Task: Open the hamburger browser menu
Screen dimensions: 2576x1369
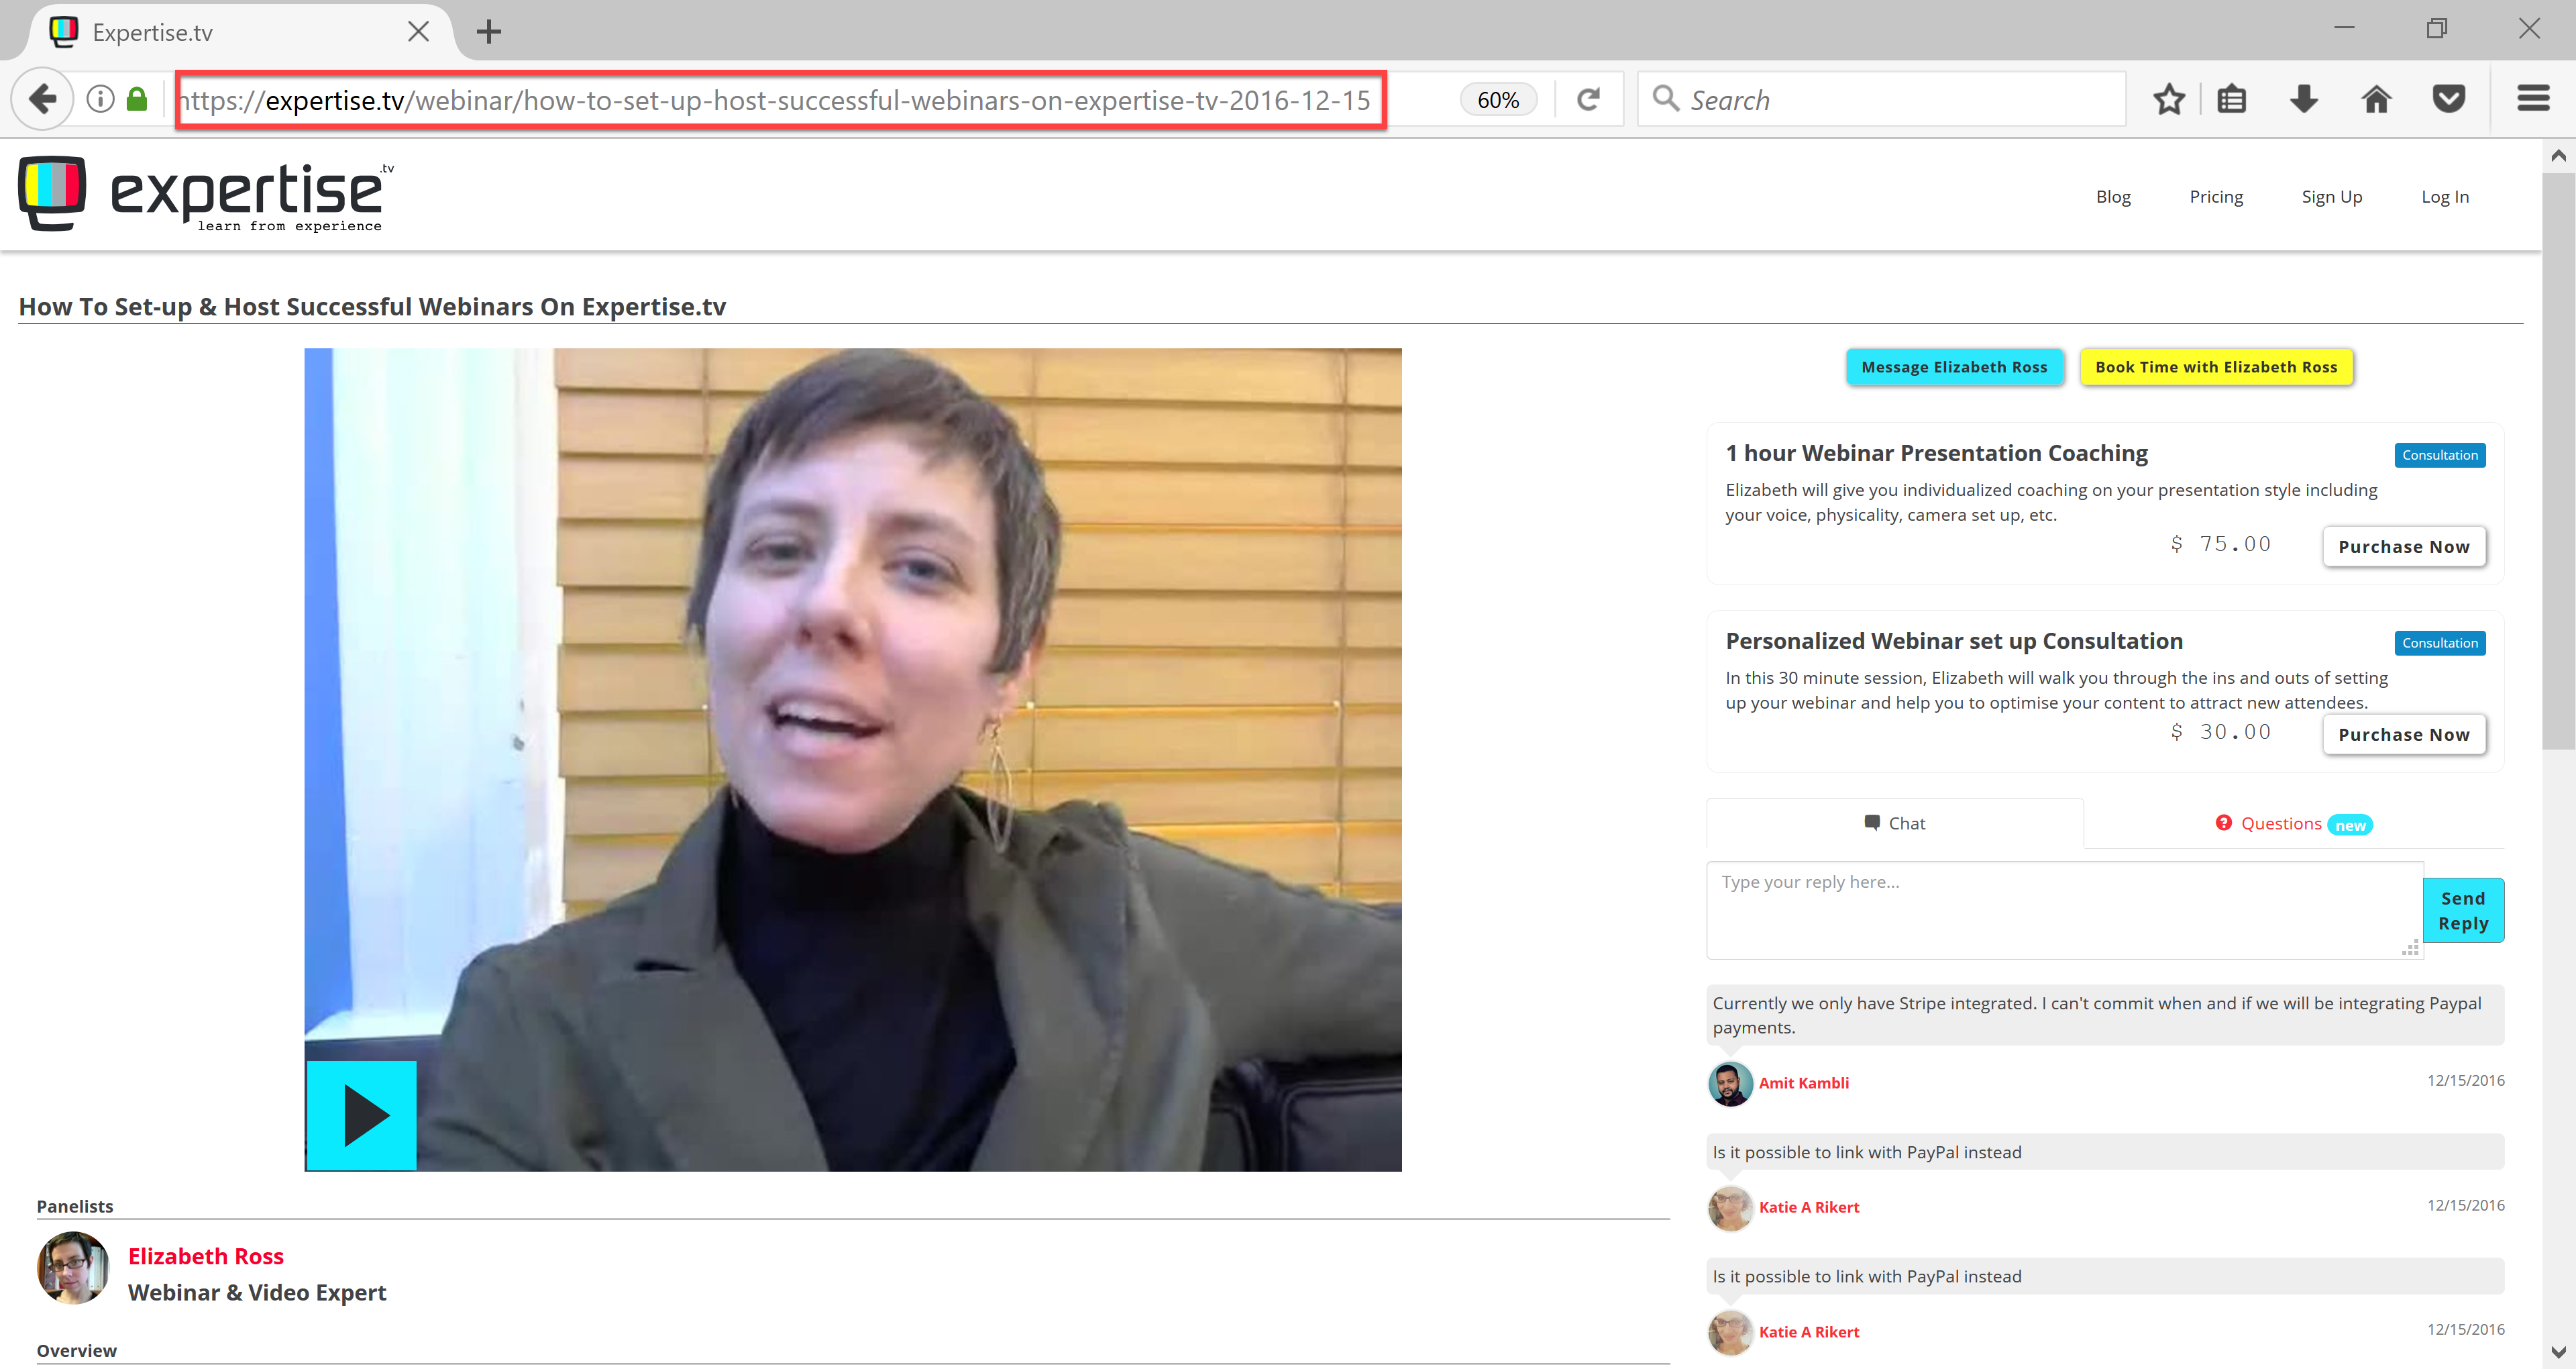Action: pos(2532,99)
